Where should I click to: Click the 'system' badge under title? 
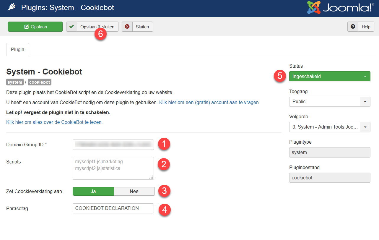point(15,82)
